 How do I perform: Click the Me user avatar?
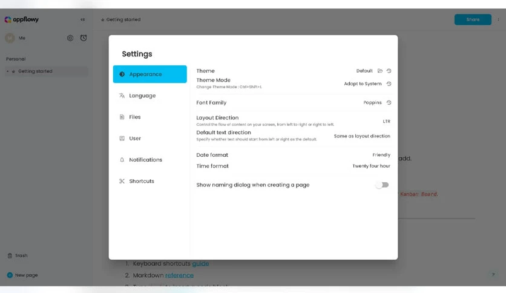[x=10, y=38]
